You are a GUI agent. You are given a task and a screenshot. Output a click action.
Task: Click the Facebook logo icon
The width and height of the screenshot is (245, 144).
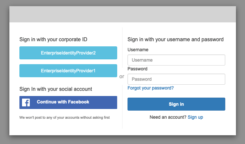point(26,102)
